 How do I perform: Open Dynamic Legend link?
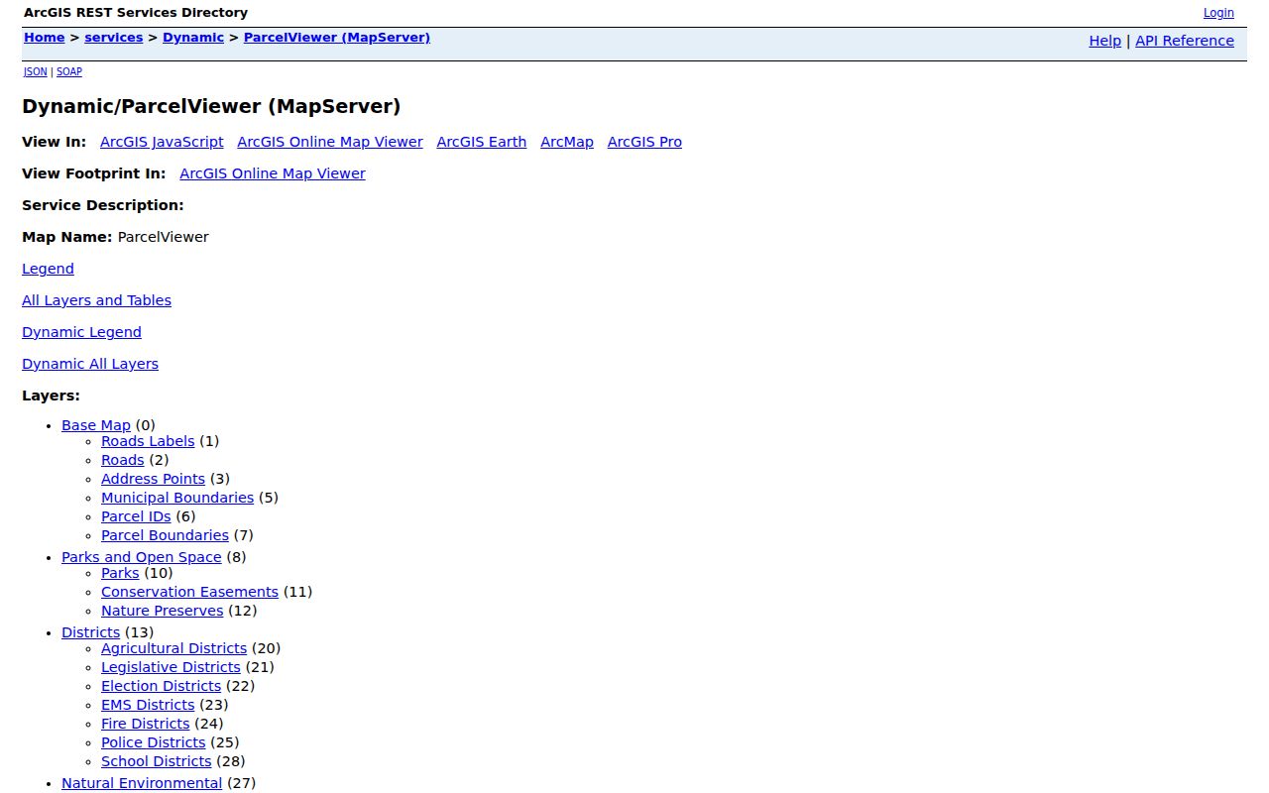pyautogui.click(x=81, y=332)
